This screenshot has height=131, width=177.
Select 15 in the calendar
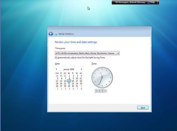coord(69,81)
